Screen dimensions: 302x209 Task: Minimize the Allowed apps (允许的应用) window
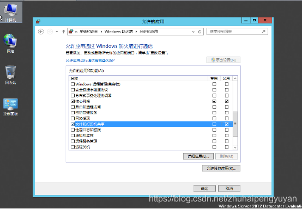(x=246, y=20)
